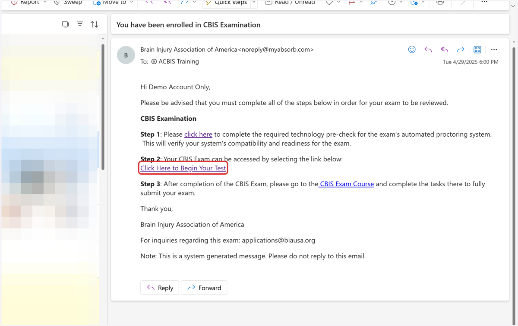Click the Reply All icon
This screenshot has width=518, height=326.
[444, 50]
